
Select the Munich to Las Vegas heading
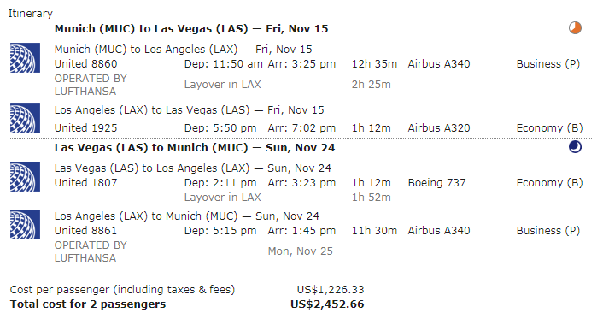(x=191, y=29)
